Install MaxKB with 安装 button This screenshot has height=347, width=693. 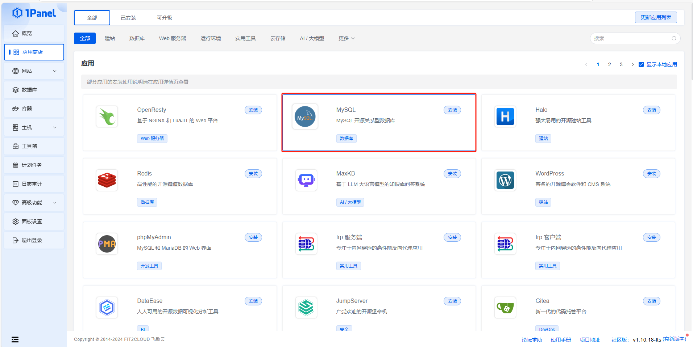[x=452, y=174]
